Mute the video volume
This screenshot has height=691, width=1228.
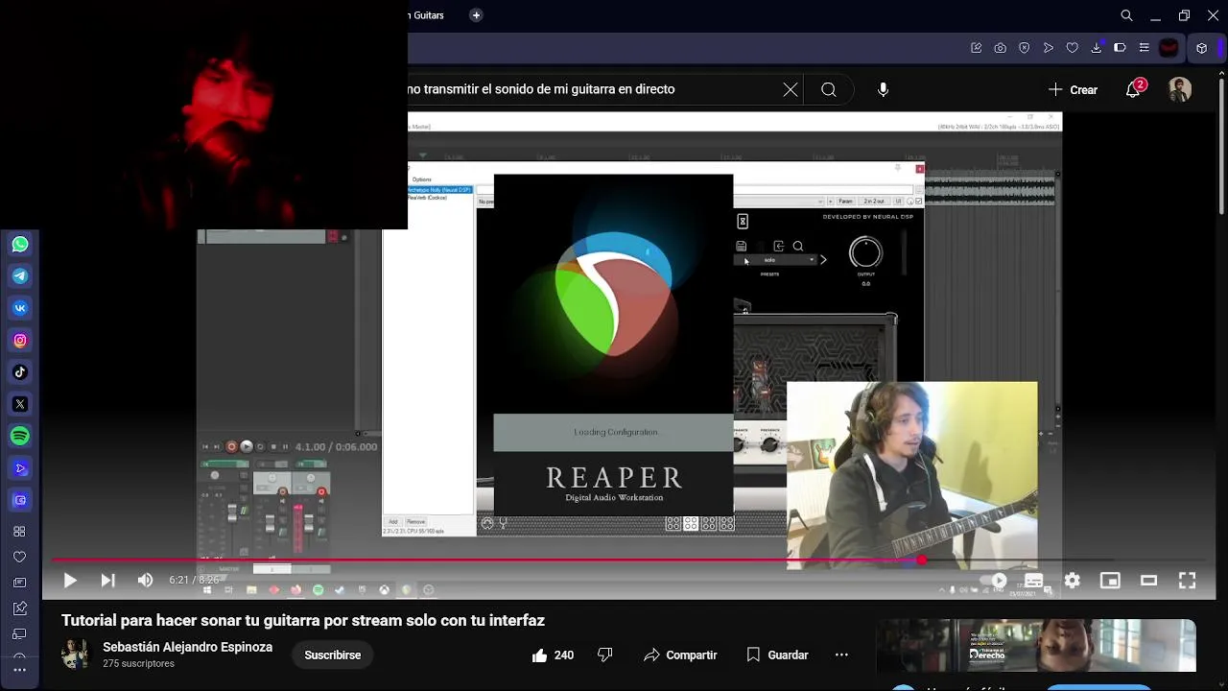(145, 581)
